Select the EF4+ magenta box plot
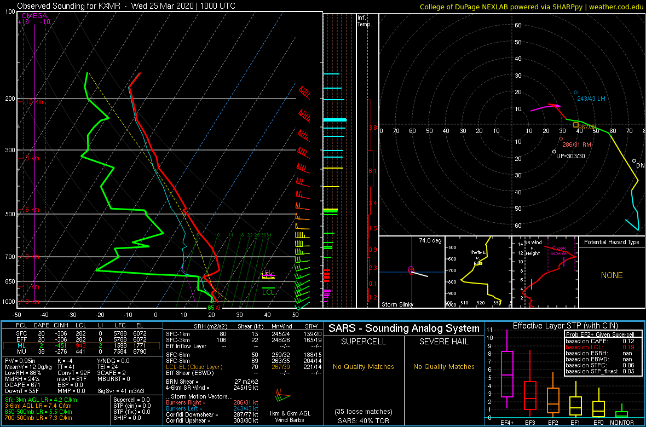This screenshot has height=427, width=646. click(506, 369)
